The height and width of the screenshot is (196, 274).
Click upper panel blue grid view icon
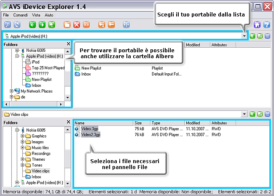click(x=268, y=36)
